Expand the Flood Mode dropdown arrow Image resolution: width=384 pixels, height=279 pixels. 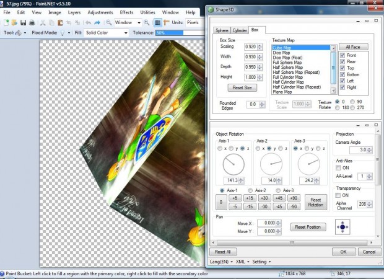click(69, 33)
